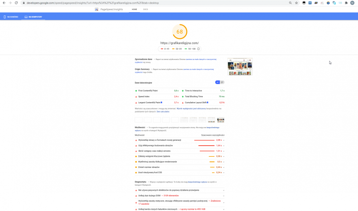Screen dimensions: 358x211
Task: Click the padlock icon in the address bar
Action: (24, 3)
